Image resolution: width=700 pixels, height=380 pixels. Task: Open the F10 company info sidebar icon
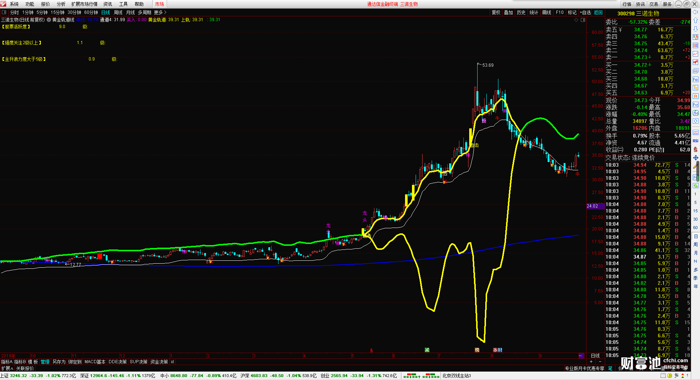[696, 79]
